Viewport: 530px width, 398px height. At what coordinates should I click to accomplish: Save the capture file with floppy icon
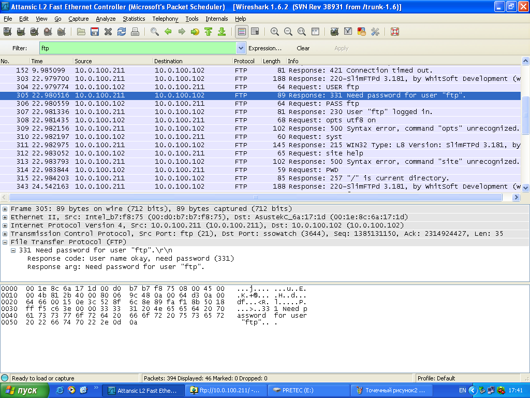coord(95,32)
